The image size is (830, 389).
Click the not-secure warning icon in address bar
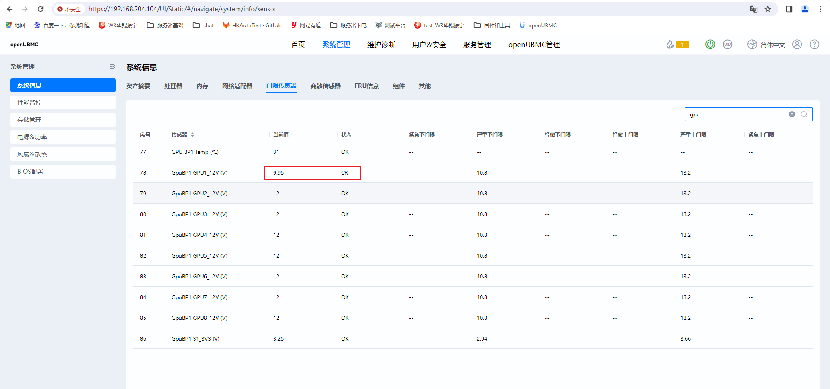(60, 9)
